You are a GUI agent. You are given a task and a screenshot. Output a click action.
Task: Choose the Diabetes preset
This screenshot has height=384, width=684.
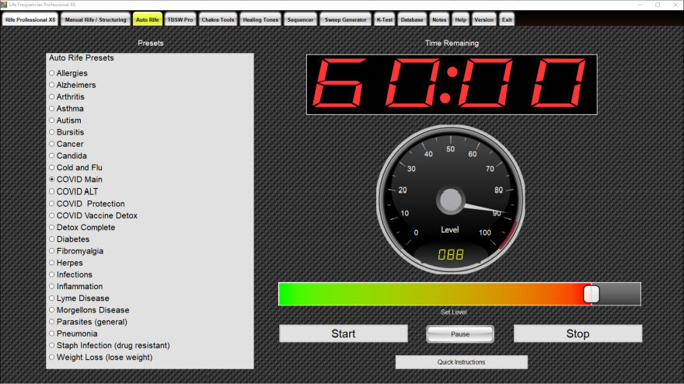coord(69,239)
